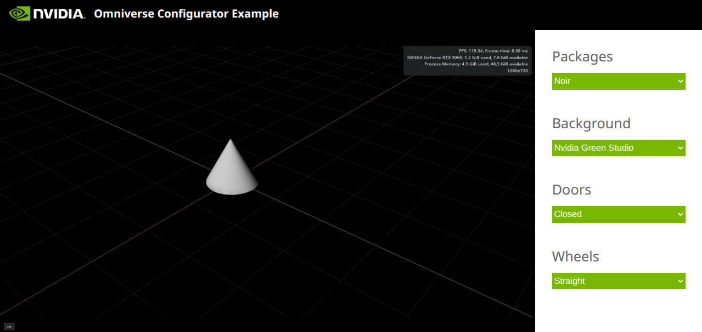The image size is (702, 332).
Task: Click the 'Background' heading
Action: [x=591, y=123]
